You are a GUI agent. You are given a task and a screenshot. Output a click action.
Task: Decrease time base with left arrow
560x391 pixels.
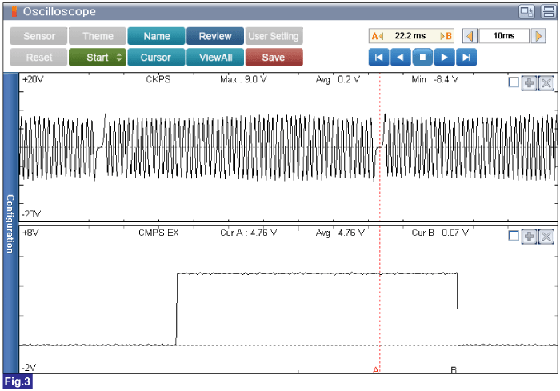click(470, 36)
